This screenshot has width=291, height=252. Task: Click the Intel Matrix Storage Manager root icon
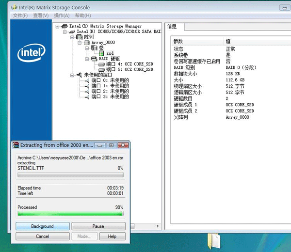[65, 26]
